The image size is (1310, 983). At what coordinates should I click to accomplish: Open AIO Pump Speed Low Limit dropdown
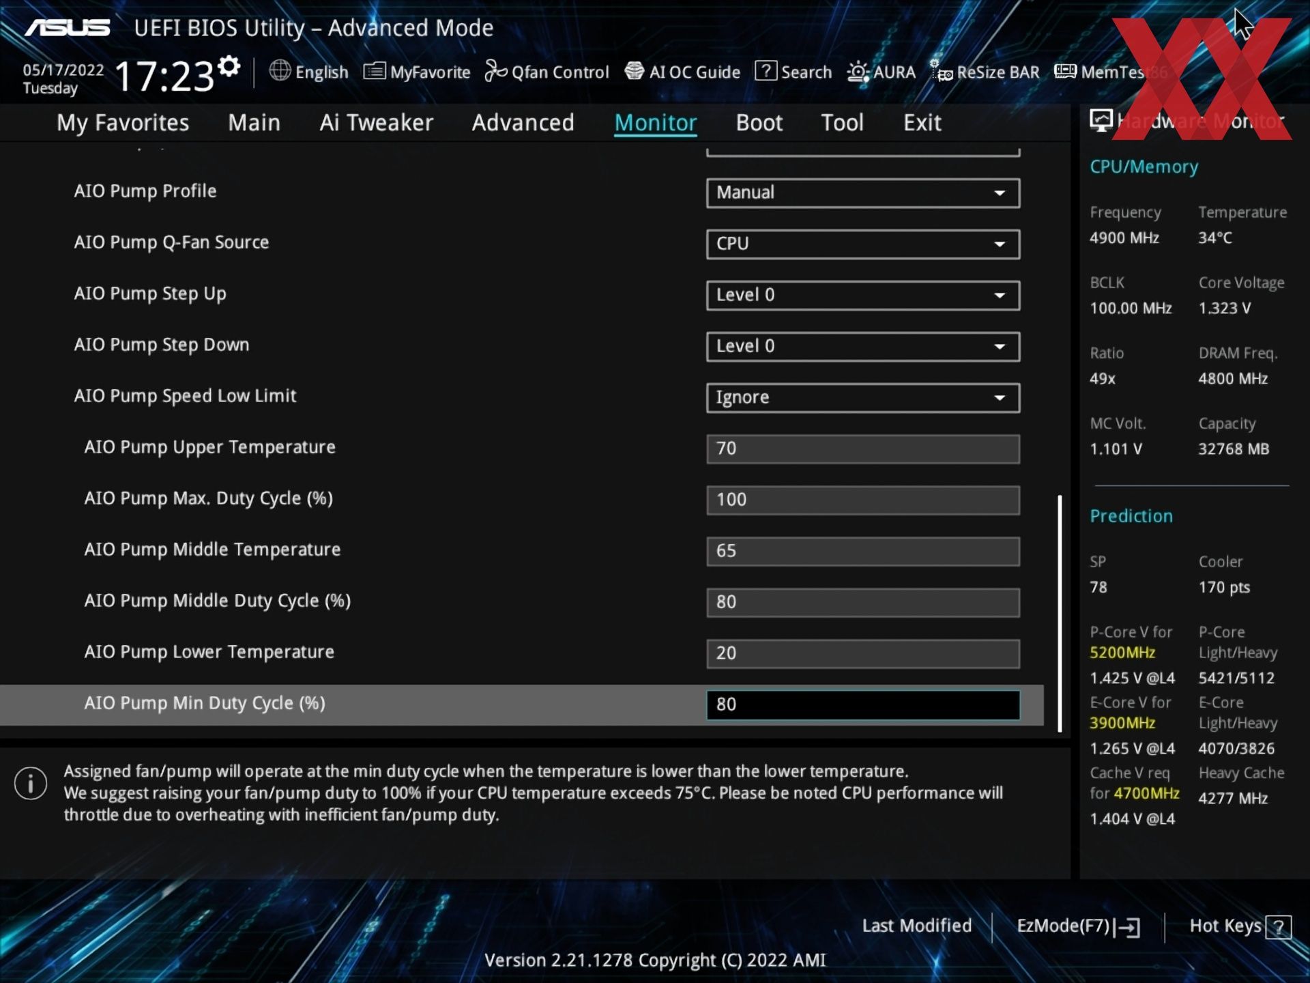point(863,397)
